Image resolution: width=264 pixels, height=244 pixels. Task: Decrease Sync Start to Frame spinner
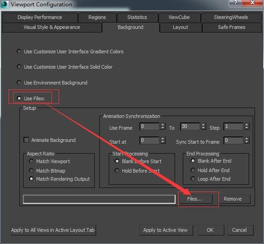click(247, 142)
